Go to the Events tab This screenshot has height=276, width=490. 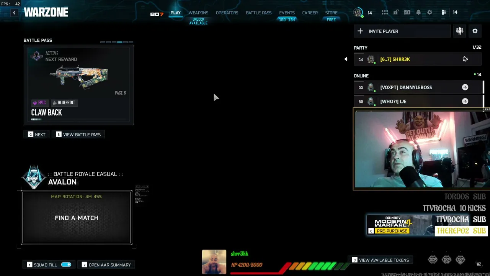[287, 13]
